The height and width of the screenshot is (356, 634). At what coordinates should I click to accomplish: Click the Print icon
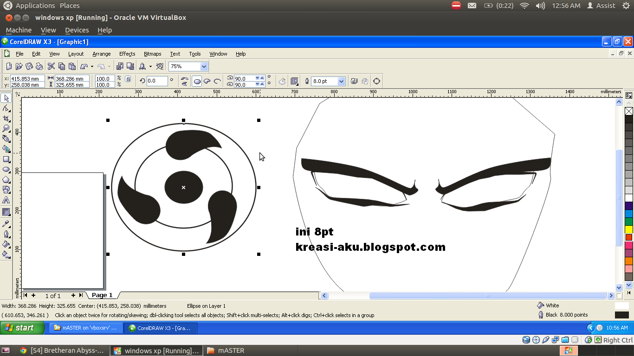(39, 66)
